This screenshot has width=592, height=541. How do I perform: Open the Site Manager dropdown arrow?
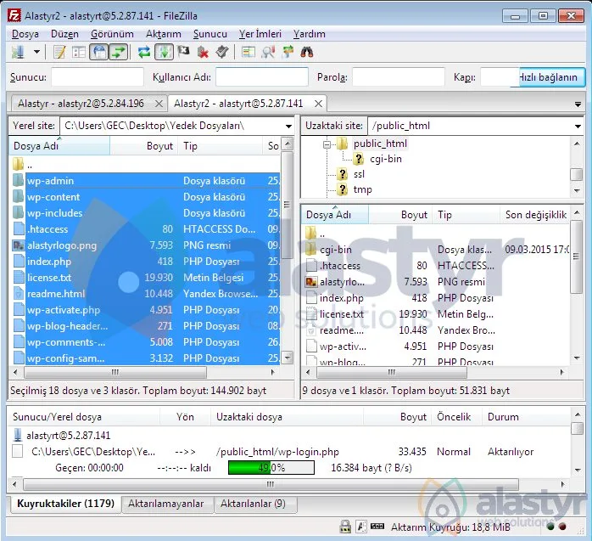pos(36,52)
